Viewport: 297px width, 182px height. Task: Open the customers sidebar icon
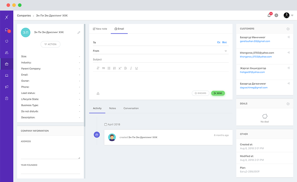pyautogui.click(x=7, y=53)
